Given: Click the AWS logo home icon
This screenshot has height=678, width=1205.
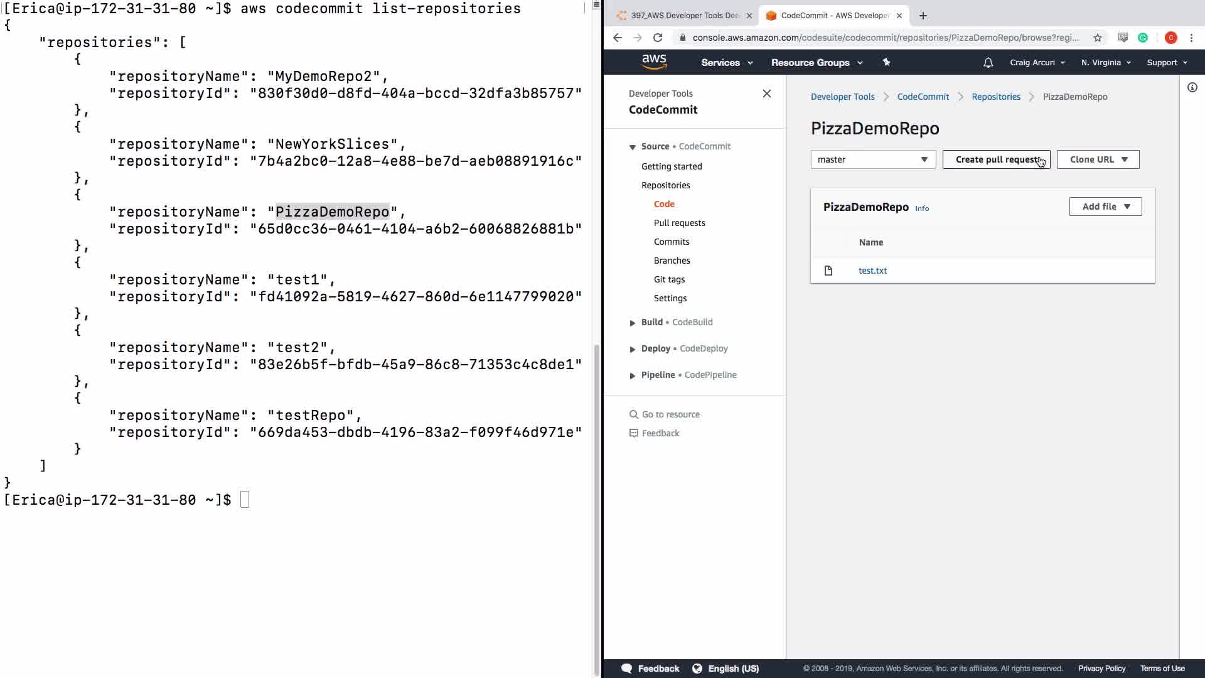Looking at the screenshot, I should 653,62.
